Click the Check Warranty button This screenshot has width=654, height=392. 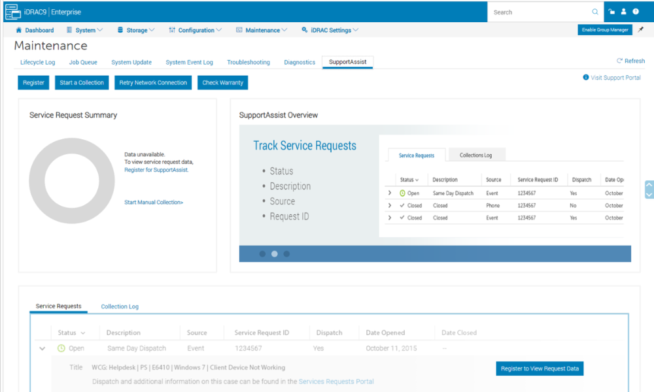pyautogui.click(x=223, y=82)
